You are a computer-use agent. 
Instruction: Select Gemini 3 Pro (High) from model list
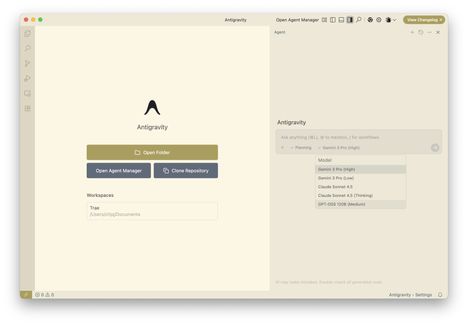tap(361, 169)
